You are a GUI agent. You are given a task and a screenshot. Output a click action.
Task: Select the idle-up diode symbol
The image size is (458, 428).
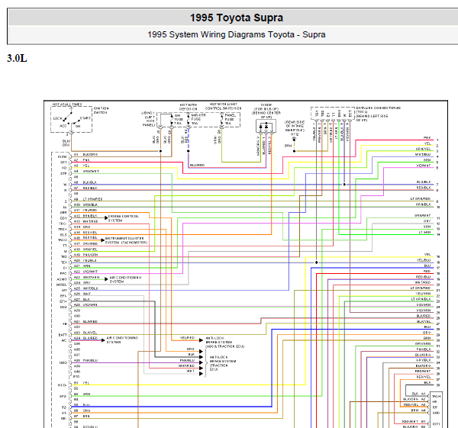click(266, 127)
